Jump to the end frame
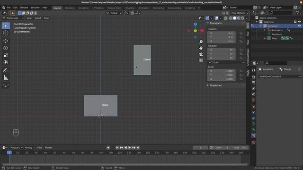 tap(138, 148)
